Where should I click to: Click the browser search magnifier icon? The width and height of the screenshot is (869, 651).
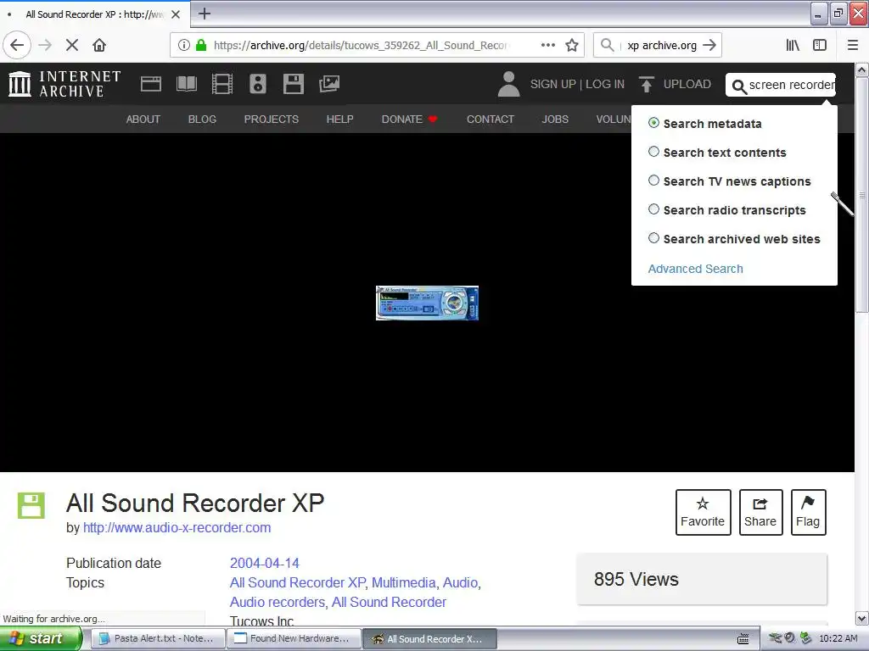tap(608, 45)
